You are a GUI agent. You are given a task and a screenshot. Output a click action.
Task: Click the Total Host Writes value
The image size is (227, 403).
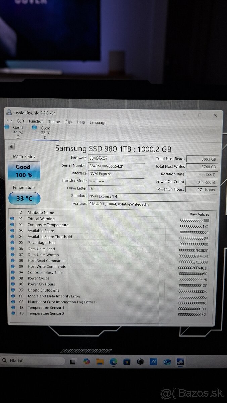pyautogui.click(x=202, y=167)
